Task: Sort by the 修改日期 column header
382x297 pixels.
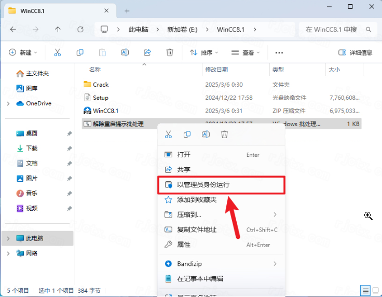Action: click(x=216, y=70)
